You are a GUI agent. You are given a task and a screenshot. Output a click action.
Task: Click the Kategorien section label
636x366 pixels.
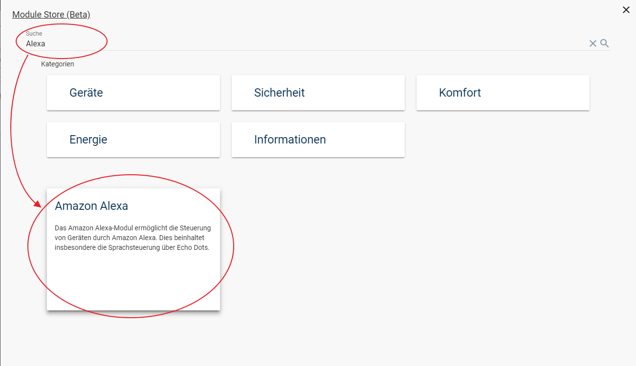click(58, 64)
